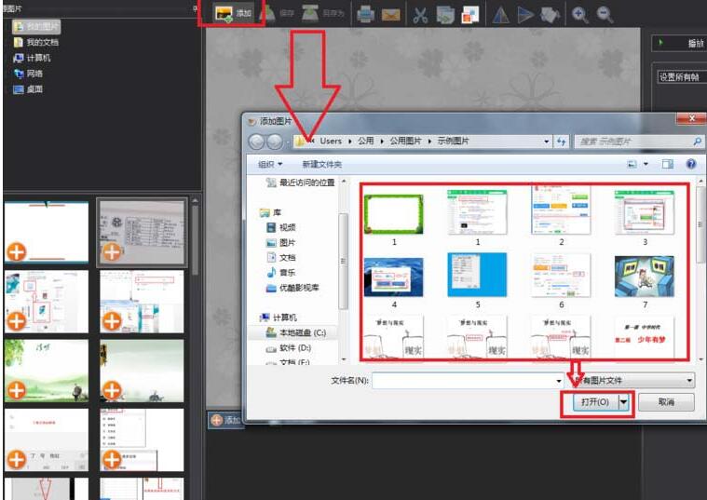Click the zoom in magnifier icon
The height and width of the screenshot is (500, 707).
pos(579,15)
